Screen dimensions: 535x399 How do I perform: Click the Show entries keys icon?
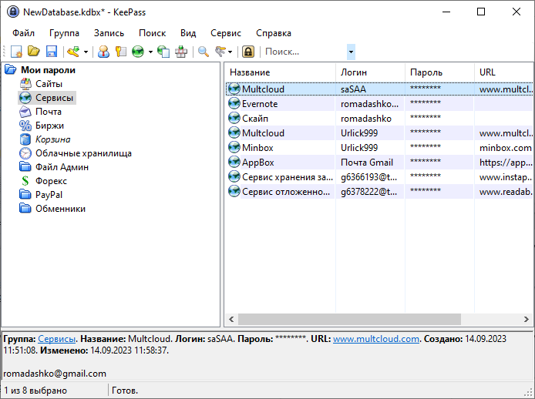tap(220, 52)
